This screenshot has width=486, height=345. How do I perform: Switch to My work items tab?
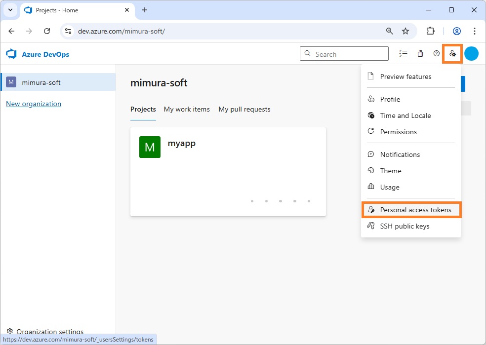tap(187, 109)
